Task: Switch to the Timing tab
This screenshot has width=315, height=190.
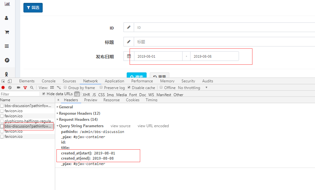Action: tap(151, 100)
